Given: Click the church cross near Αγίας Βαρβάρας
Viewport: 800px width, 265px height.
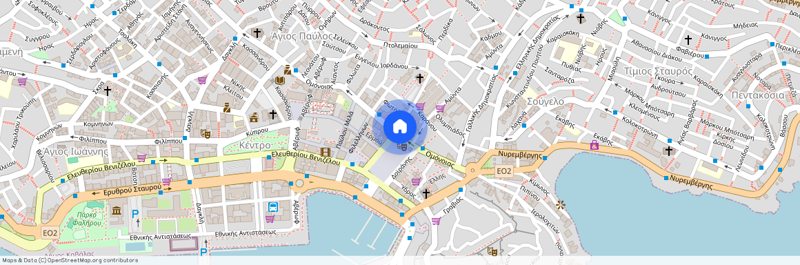Looking at the screenshot, I should [668, 150].
